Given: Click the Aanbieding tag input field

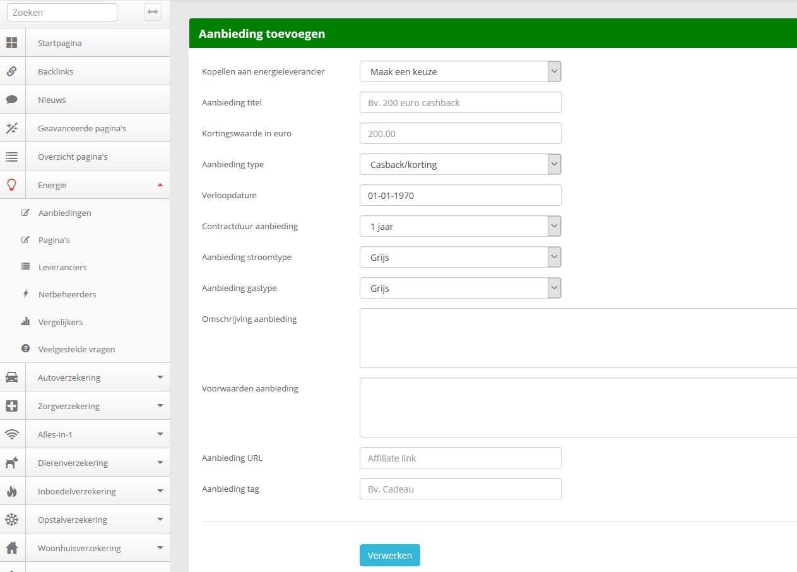Looking at the screenshot, I should pos(461,489).
